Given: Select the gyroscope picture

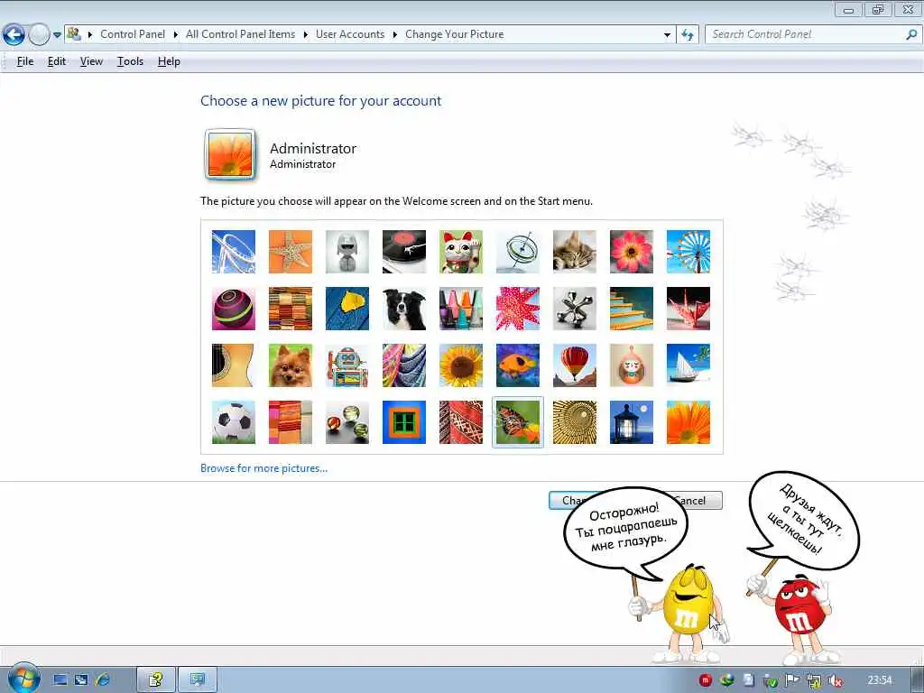Looking at the screenshot, I should click(x=518, y=252).
